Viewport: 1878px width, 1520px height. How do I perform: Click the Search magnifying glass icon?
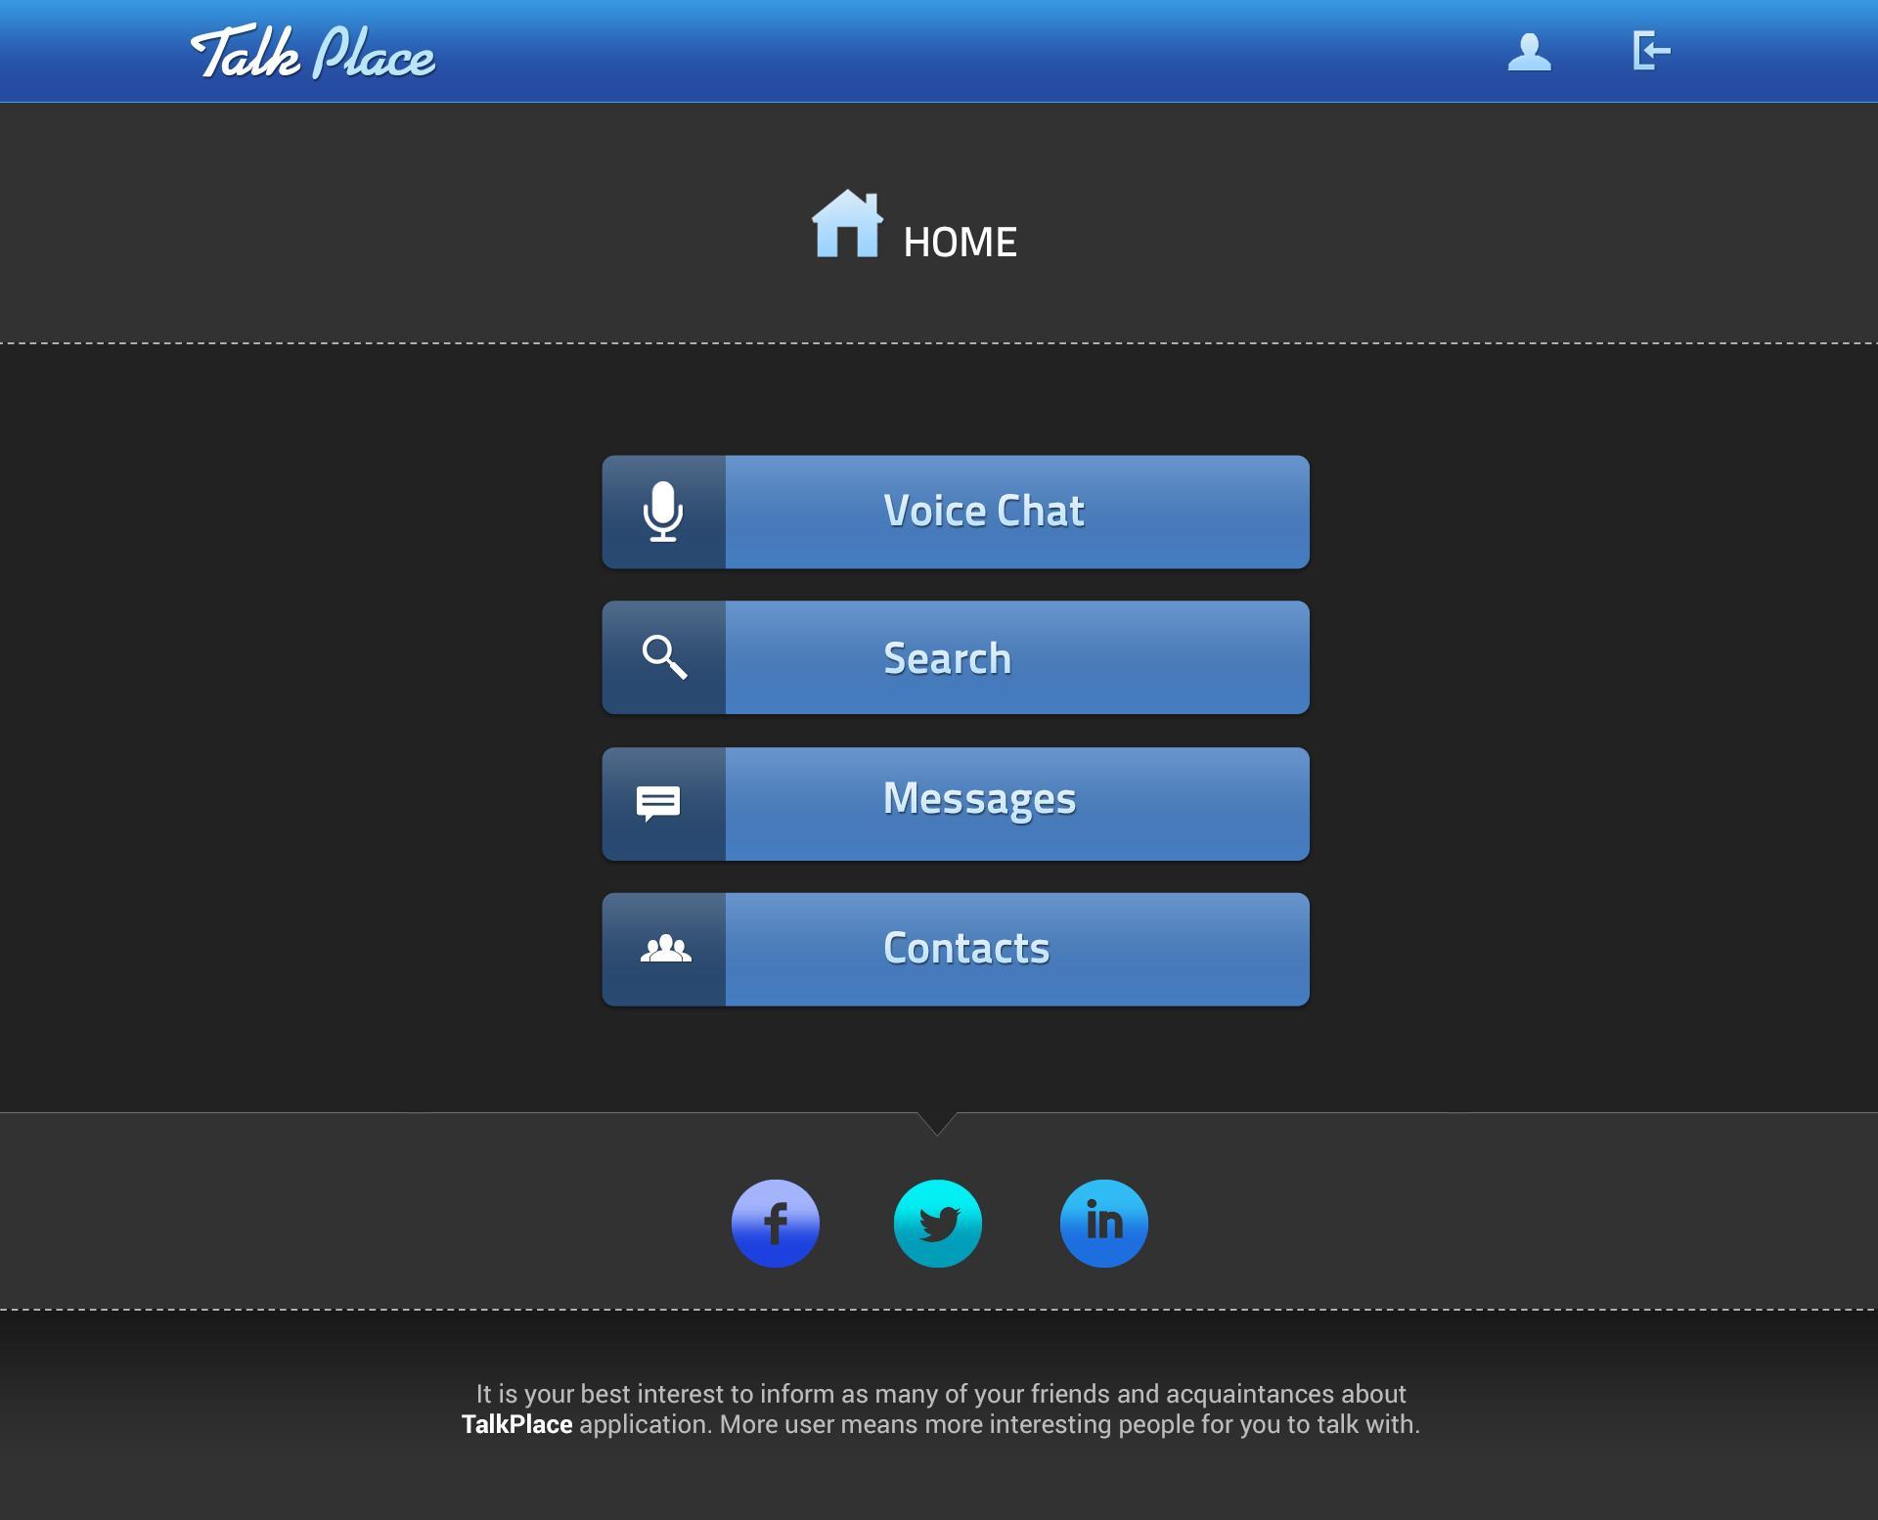[x=664, y=656]
